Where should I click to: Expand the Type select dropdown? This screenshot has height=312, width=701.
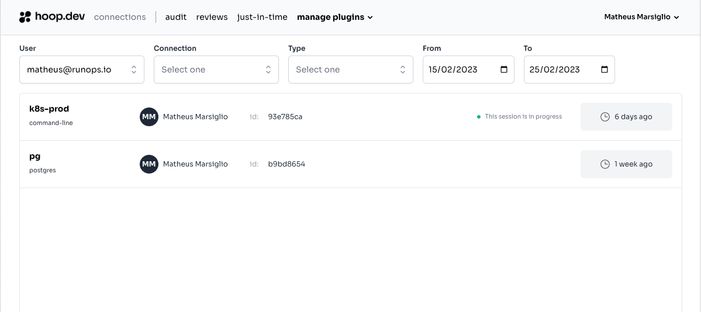(351, 70)
